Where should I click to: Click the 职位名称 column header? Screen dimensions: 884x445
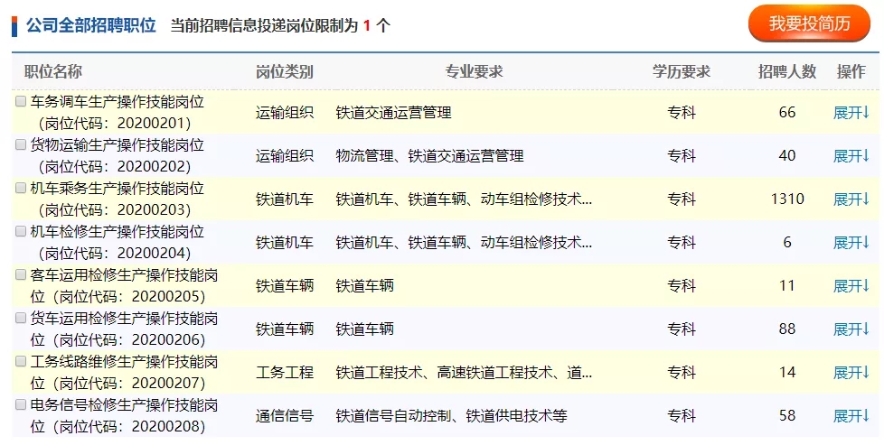(52, 72)
